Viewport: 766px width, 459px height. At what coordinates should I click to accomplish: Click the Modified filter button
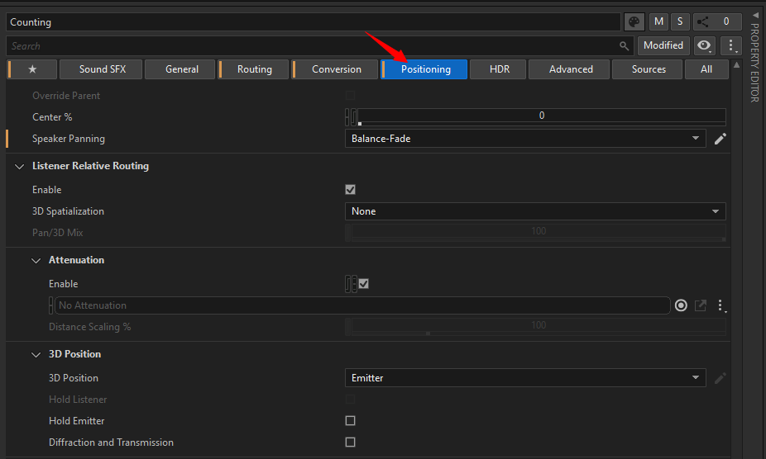click(x=663, y=46)
